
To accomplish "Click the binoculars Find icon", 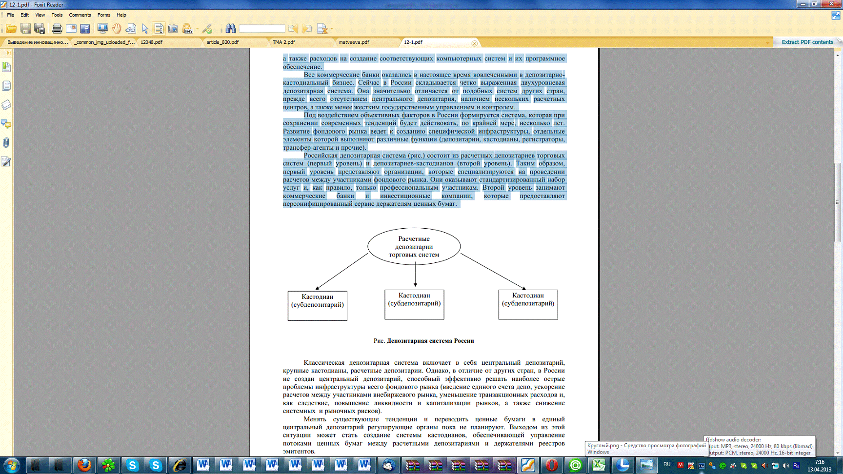I will tap(230, 29).
